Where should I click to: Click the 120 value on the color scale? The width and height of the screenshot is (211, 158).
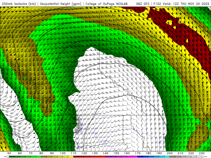(84, 153)
